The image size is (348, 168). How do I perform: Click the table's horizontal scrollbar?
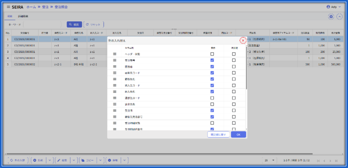159,154
